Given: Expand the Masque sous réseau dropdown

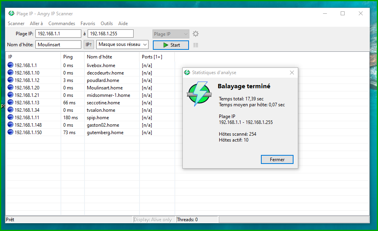Looking at the screenshot, I should coord(122,45).
